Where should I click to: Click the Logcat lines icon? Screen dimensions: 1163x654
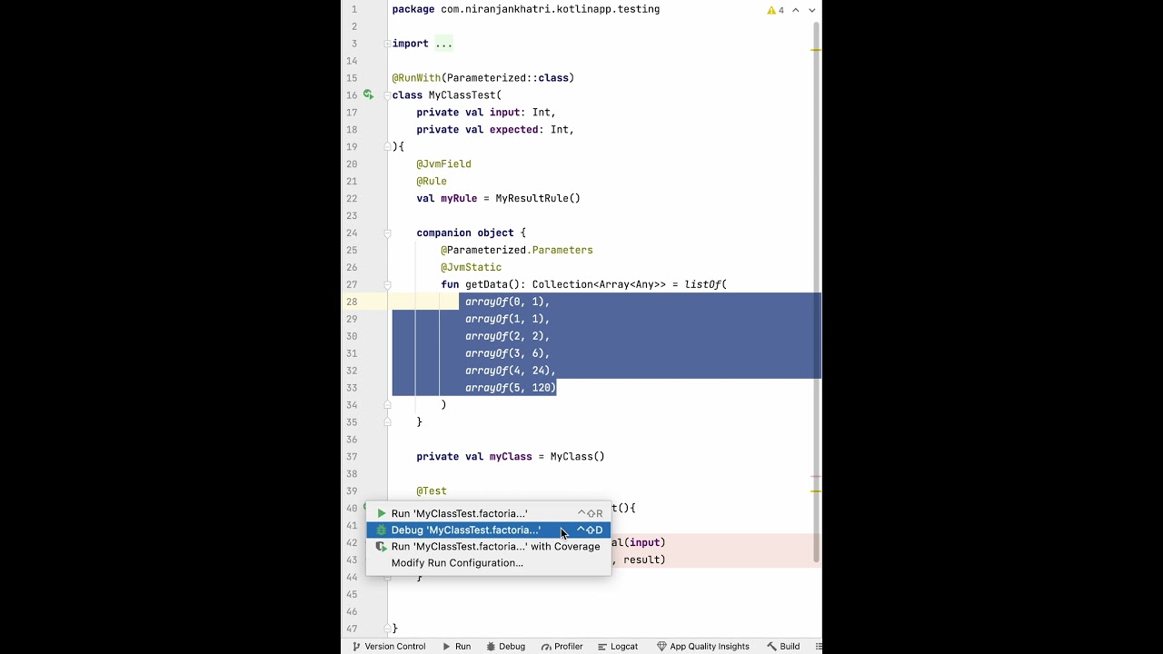[x=602, y=647]
